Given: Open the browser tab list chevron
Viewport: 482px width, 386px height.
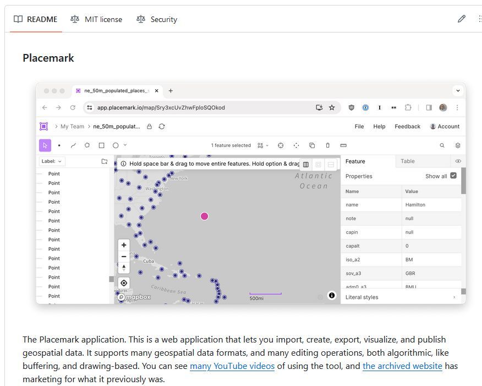Looking at the screenshot, I should pyautogui.click(x=458, y=91).
